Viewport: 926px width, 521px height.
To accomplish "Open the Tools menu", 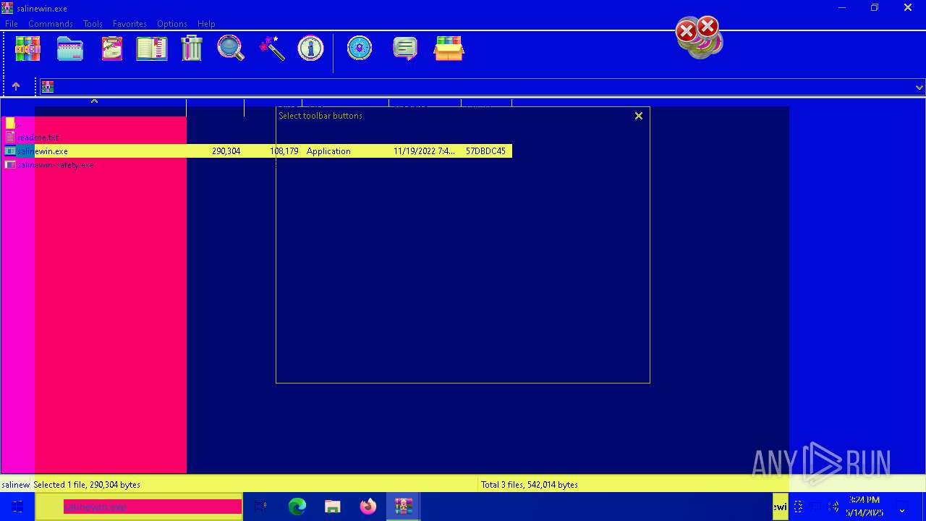I will pyautogui.click(x=93, y=24).
